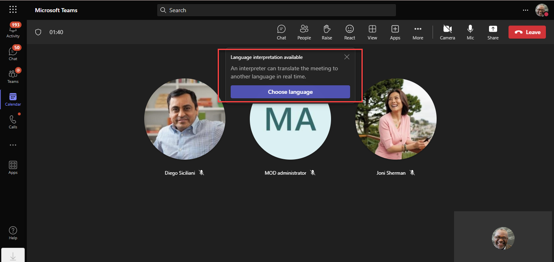Open Teams settings via the ellipsis near your avatar

(526, 10)
